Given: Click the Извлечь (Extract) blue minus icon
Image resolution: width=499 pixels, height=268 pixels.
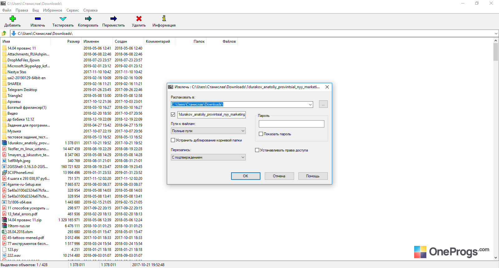Looking at the screenshot, I should (38, 18).
